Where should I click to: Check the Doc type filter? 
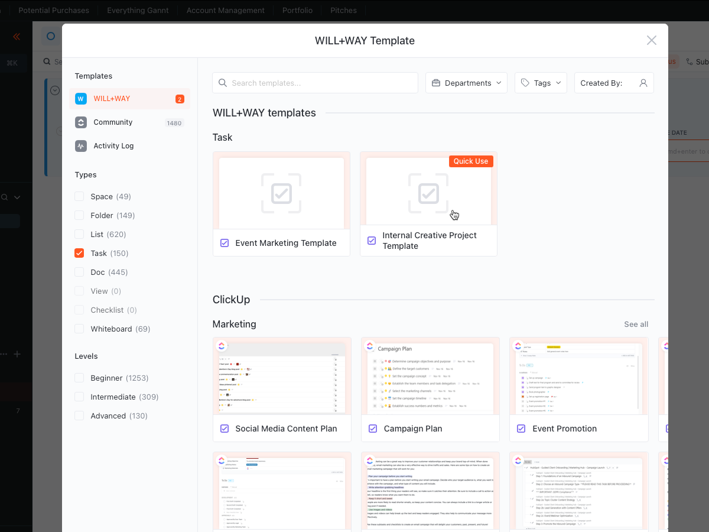79,272
